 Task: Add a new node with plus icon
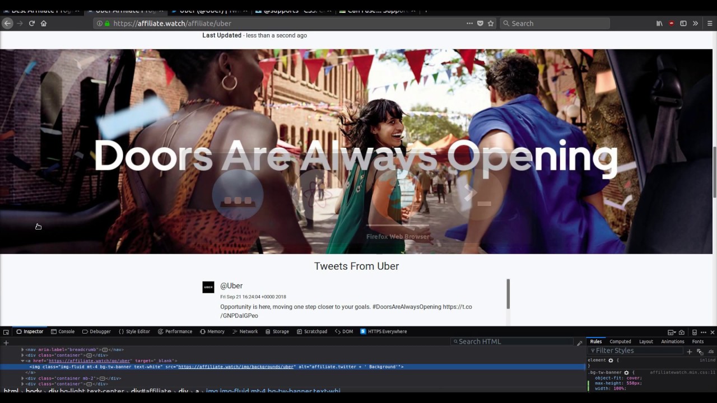(6, 343)
